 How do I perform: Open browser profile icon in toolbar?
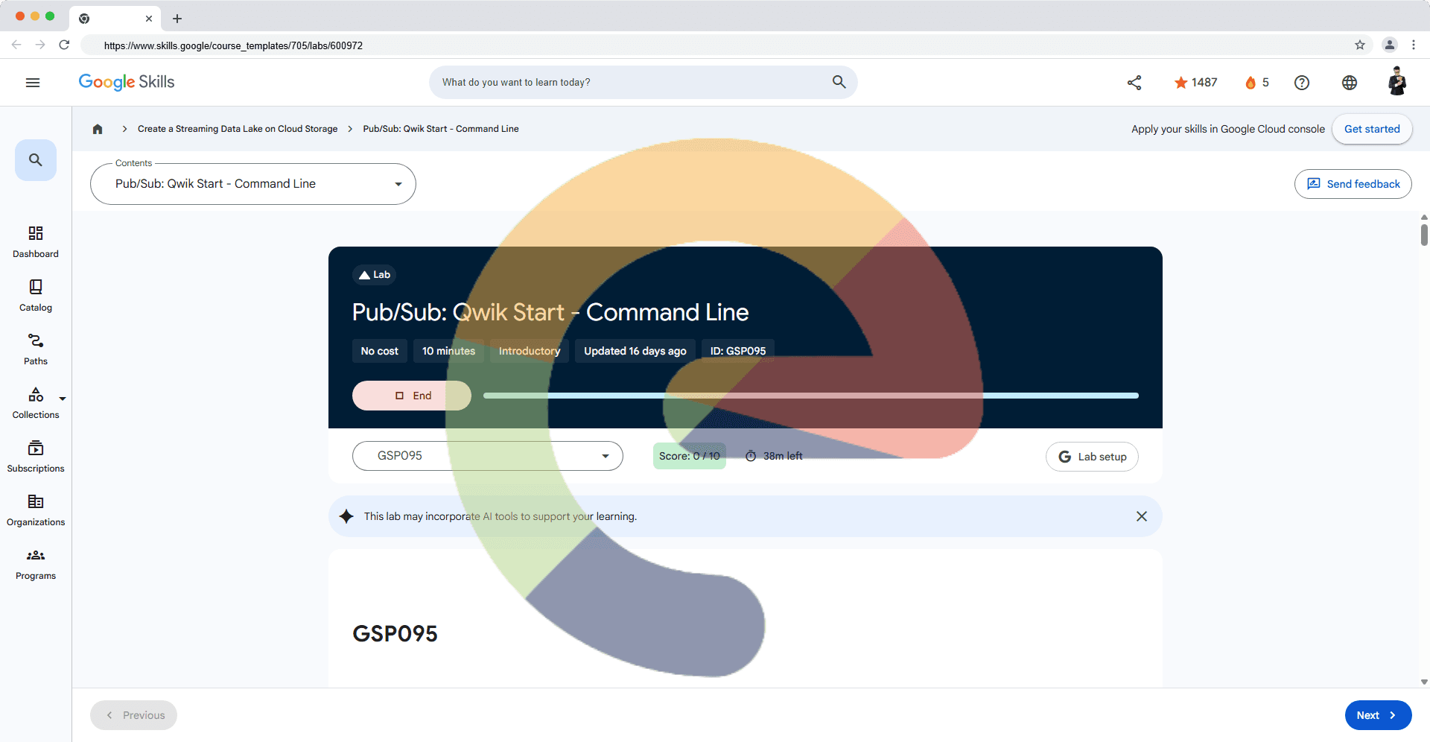pyautogui.click(x=1390, y=45)
